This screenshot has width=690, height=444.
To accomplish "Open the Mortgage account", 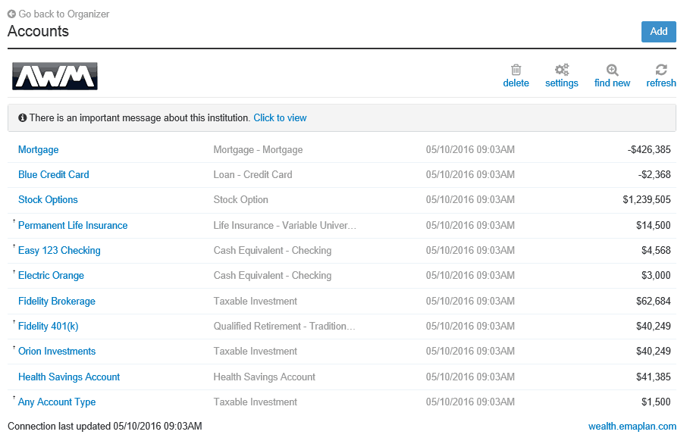I will (38, 149).
